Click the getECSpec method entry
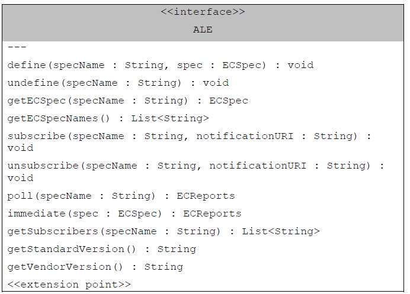 (x=127, y=101)
